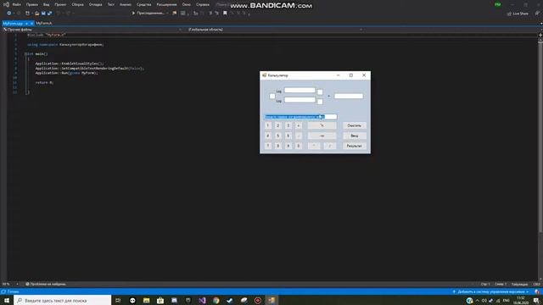Click digit 0 on the calculator keypad
Viewport: 543px width, 305px height.
[x=299, y=146]
